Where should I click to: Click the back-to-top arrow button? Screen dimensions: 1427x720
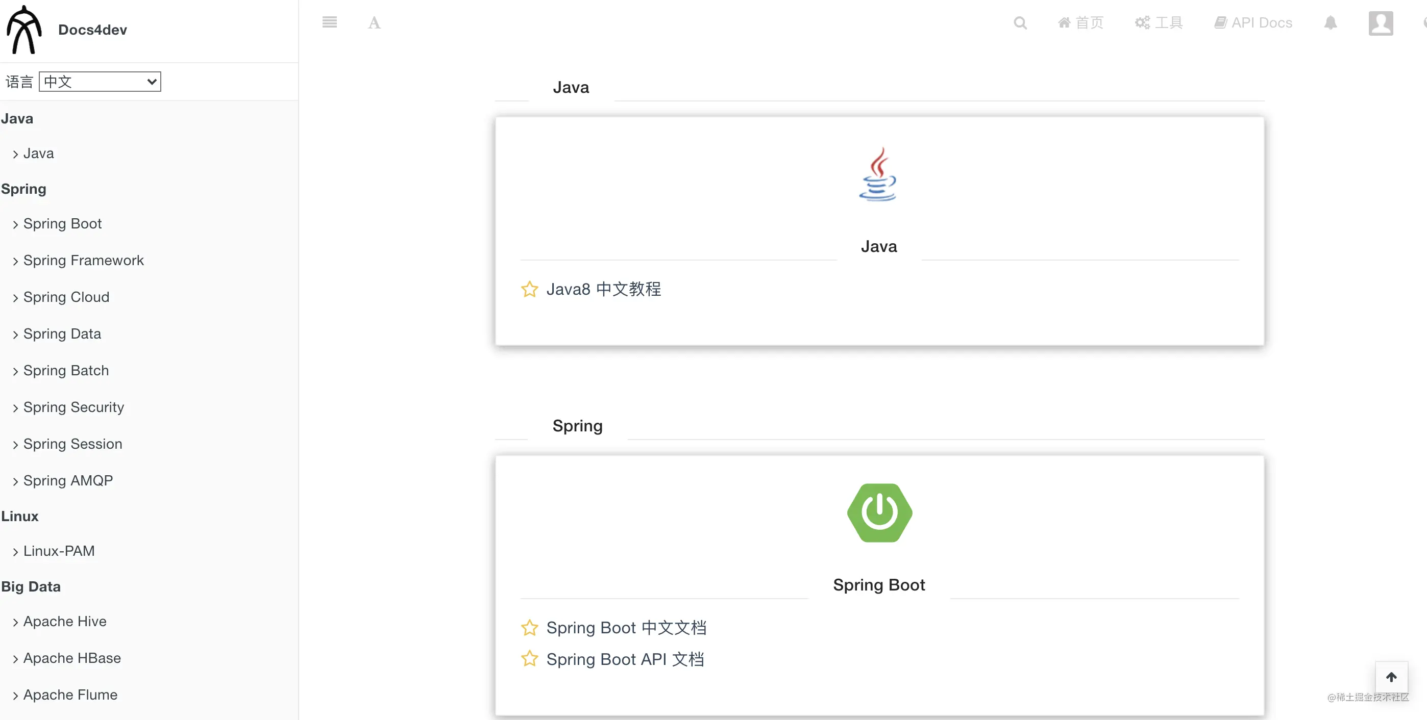[1392, 677]
